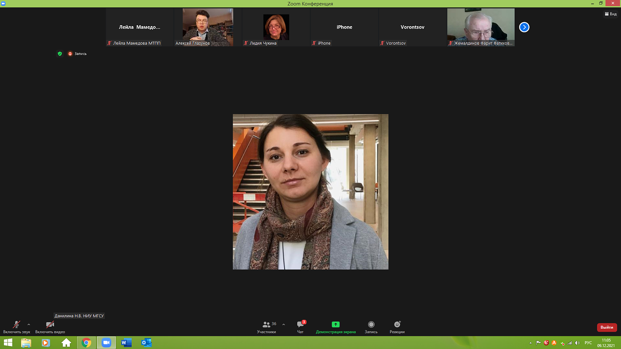Select Алексей Глазунов video tile
The image size is (621, 349).
[208, 27]
